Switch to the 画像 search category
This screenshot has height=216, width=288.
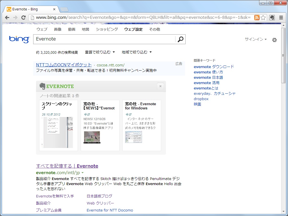click(57, 29)
